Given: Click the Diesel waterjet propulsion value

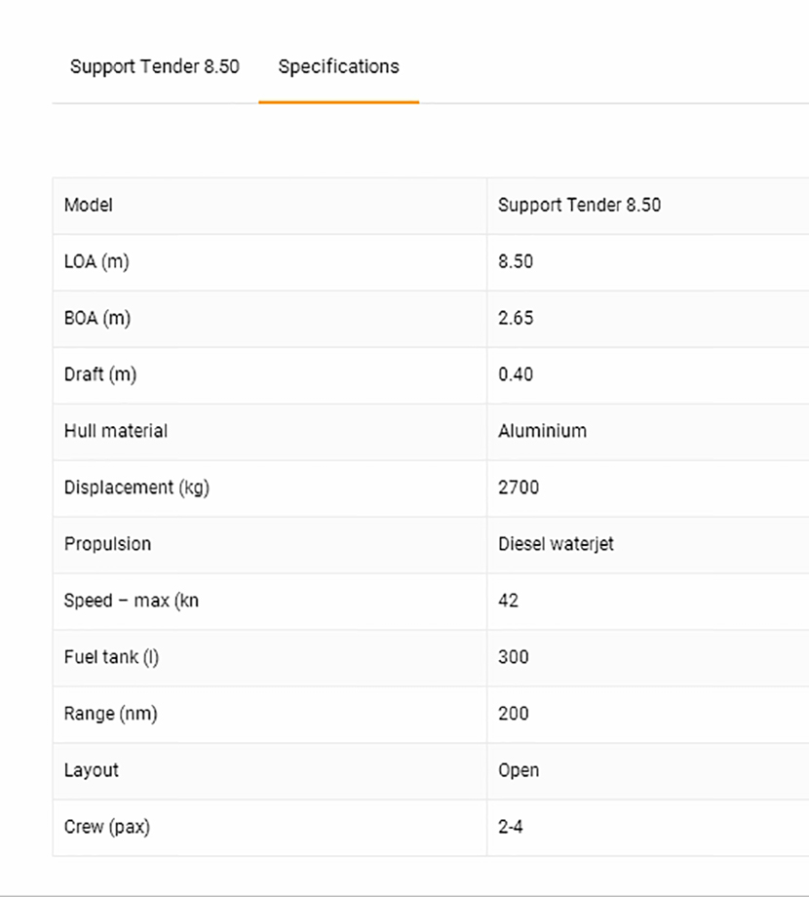Looking at the screenshot, I should click(x=556, y=545).
